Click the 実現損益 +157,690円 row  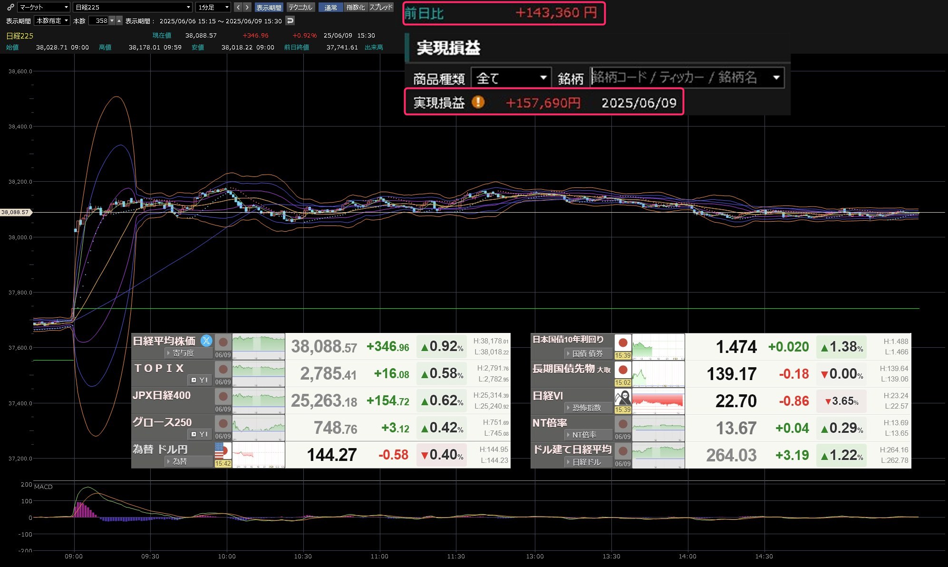pyautogui.click(x=544, y=102)
